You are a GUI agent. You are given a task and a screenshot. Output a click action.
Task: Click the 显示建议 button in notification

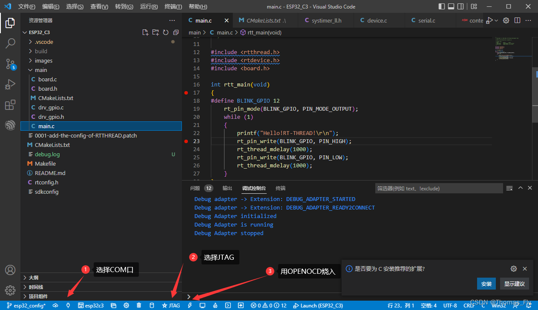[515, 284]
